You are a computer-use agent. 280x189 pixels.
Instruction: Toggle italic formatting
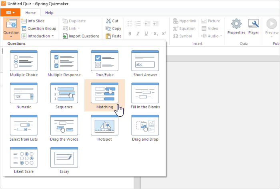[x=138, y=34]
